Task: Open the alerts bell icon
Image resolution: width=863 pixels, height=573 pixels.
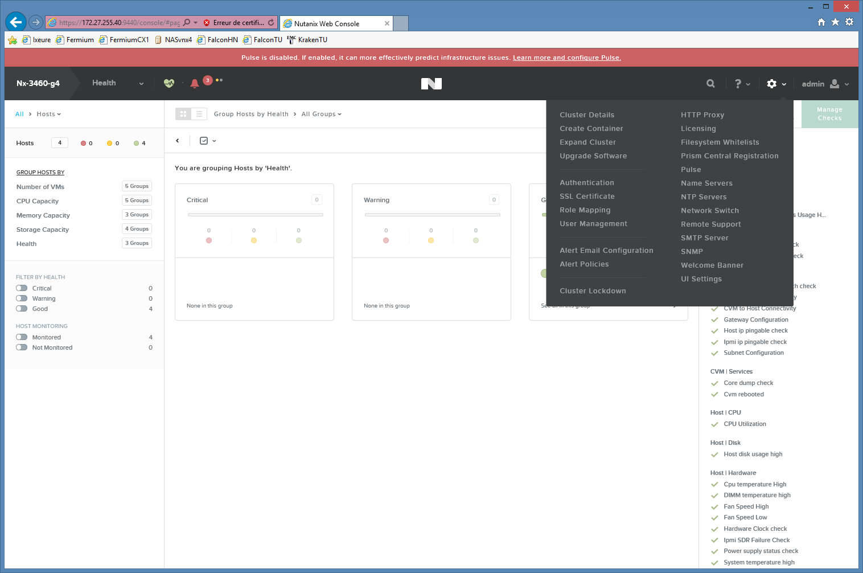Action: coord(195,84)
